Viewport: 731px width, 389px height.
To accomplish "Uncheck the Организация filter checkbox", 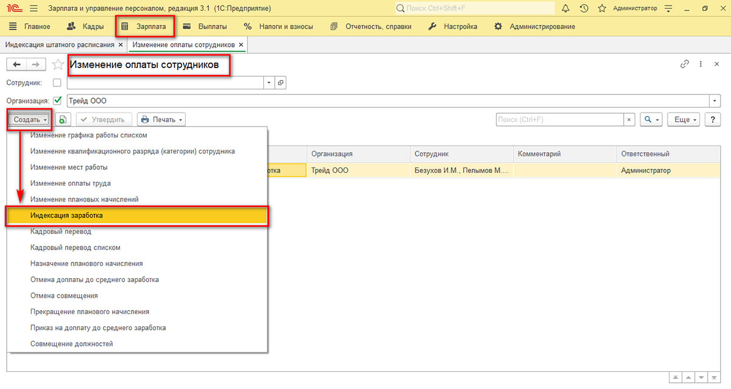I will pos(57,101).
